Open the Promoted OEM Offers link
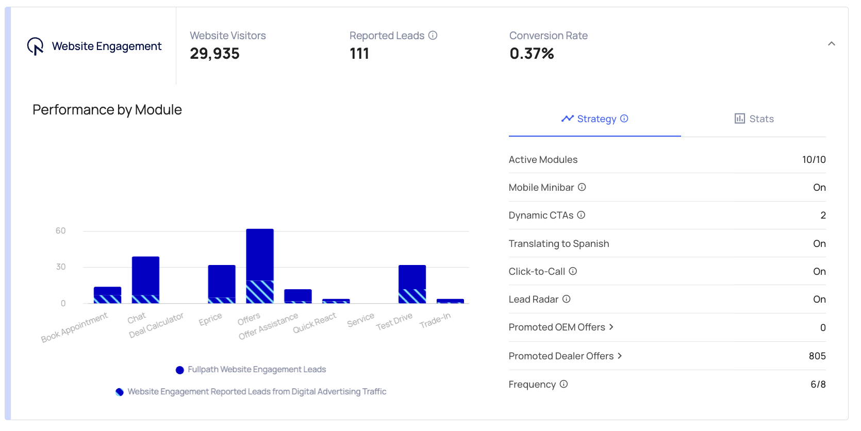The height and width of the screenshot is (431, 861). 557,327
